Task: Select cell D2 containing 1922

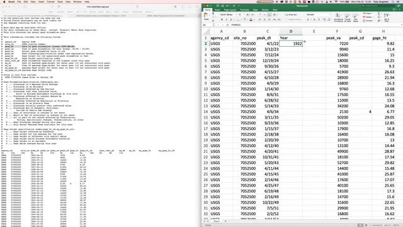Action: pos(291,44)
